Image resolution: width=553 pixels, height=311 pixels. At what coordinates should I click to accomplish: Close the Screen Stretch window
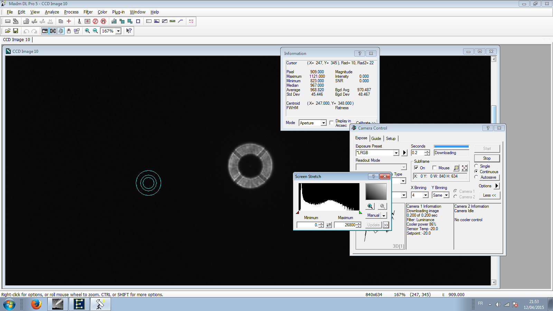[385, 177]
